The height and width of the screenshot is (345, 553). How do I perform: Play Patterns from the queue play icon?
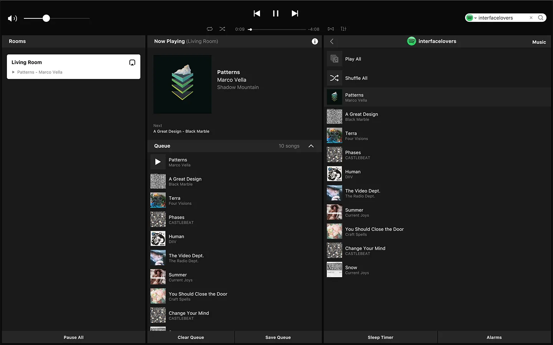click(x=158, y=162)
